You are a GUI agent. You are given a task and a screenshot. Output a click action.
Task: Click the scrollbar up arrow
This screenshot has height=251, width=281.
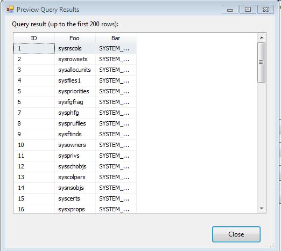262,38
